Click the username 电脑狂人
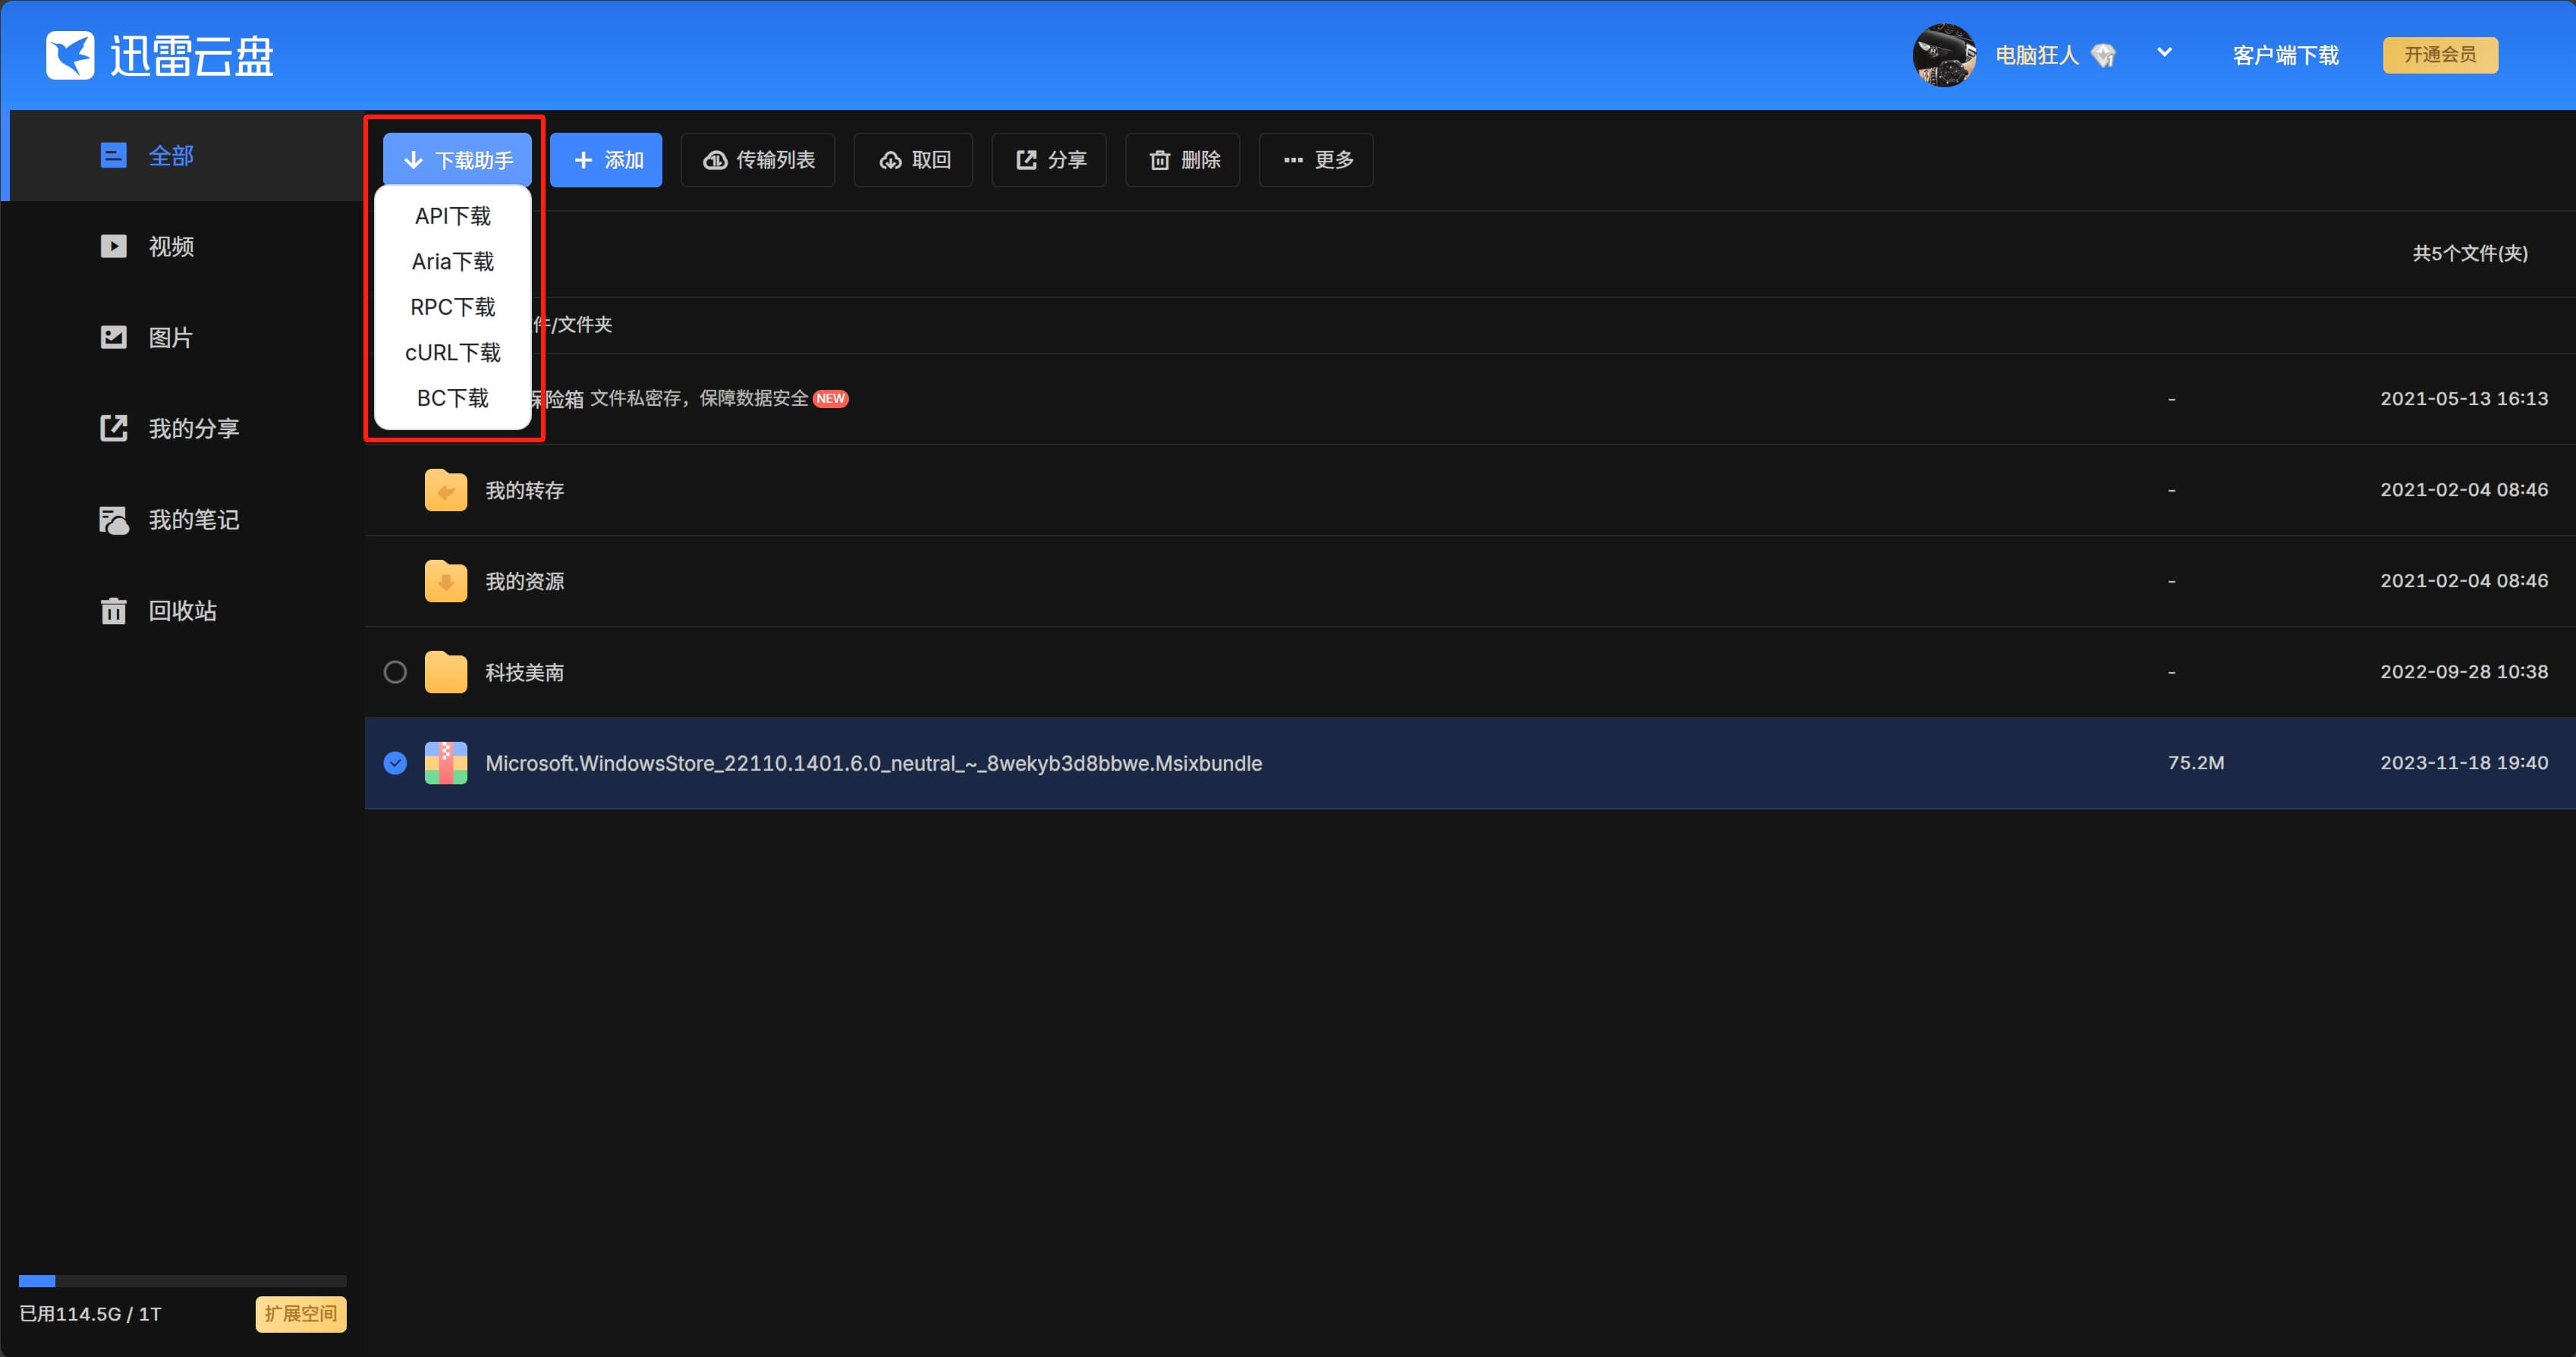 (x=2037, y=55)
